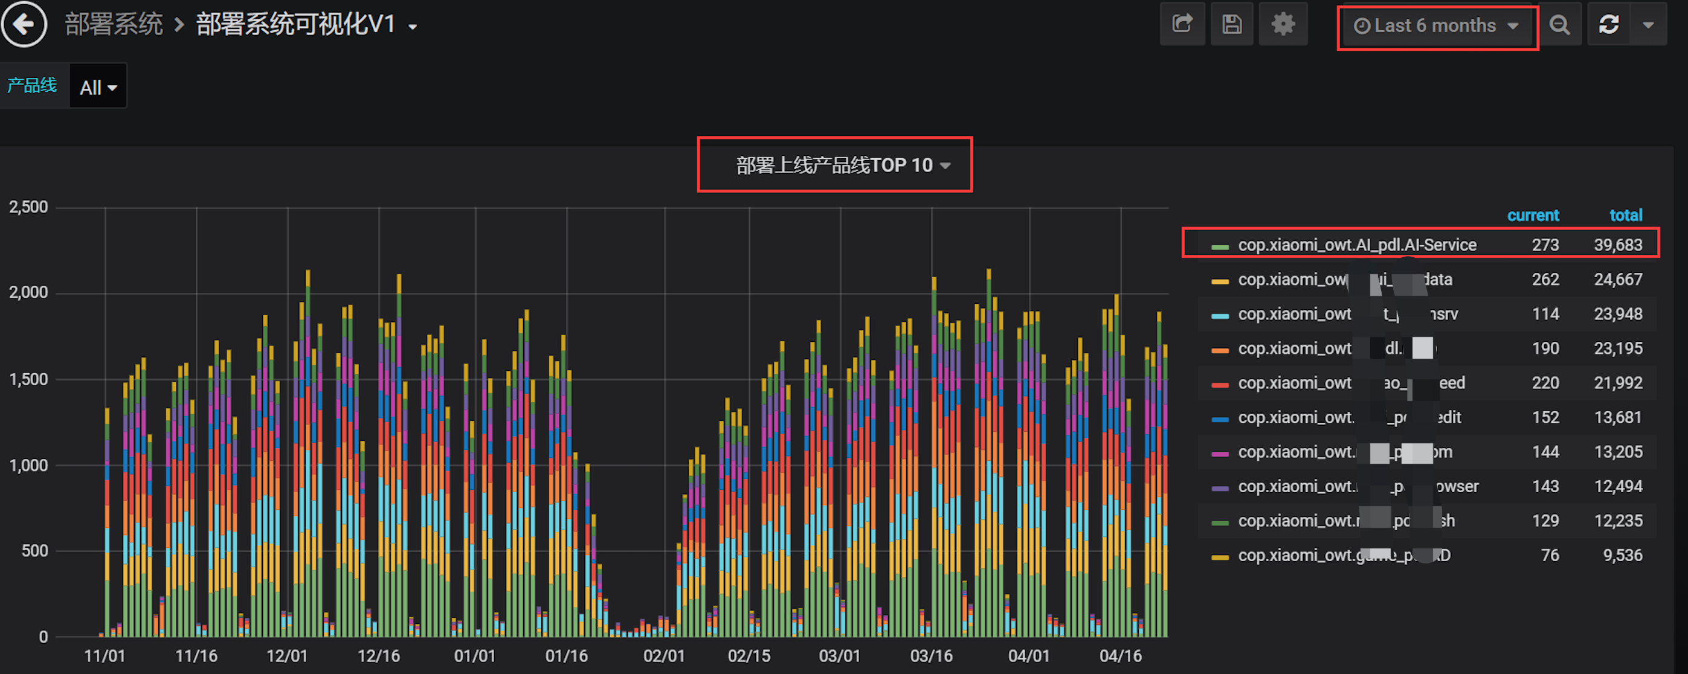Click the orange swatch beside total 23,195

1219,350
